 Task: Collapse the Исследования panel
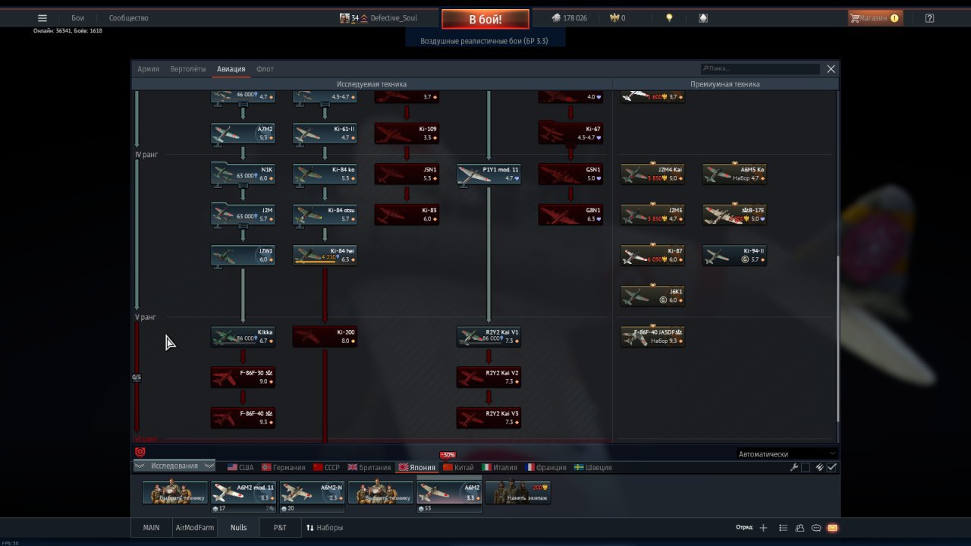174,466
